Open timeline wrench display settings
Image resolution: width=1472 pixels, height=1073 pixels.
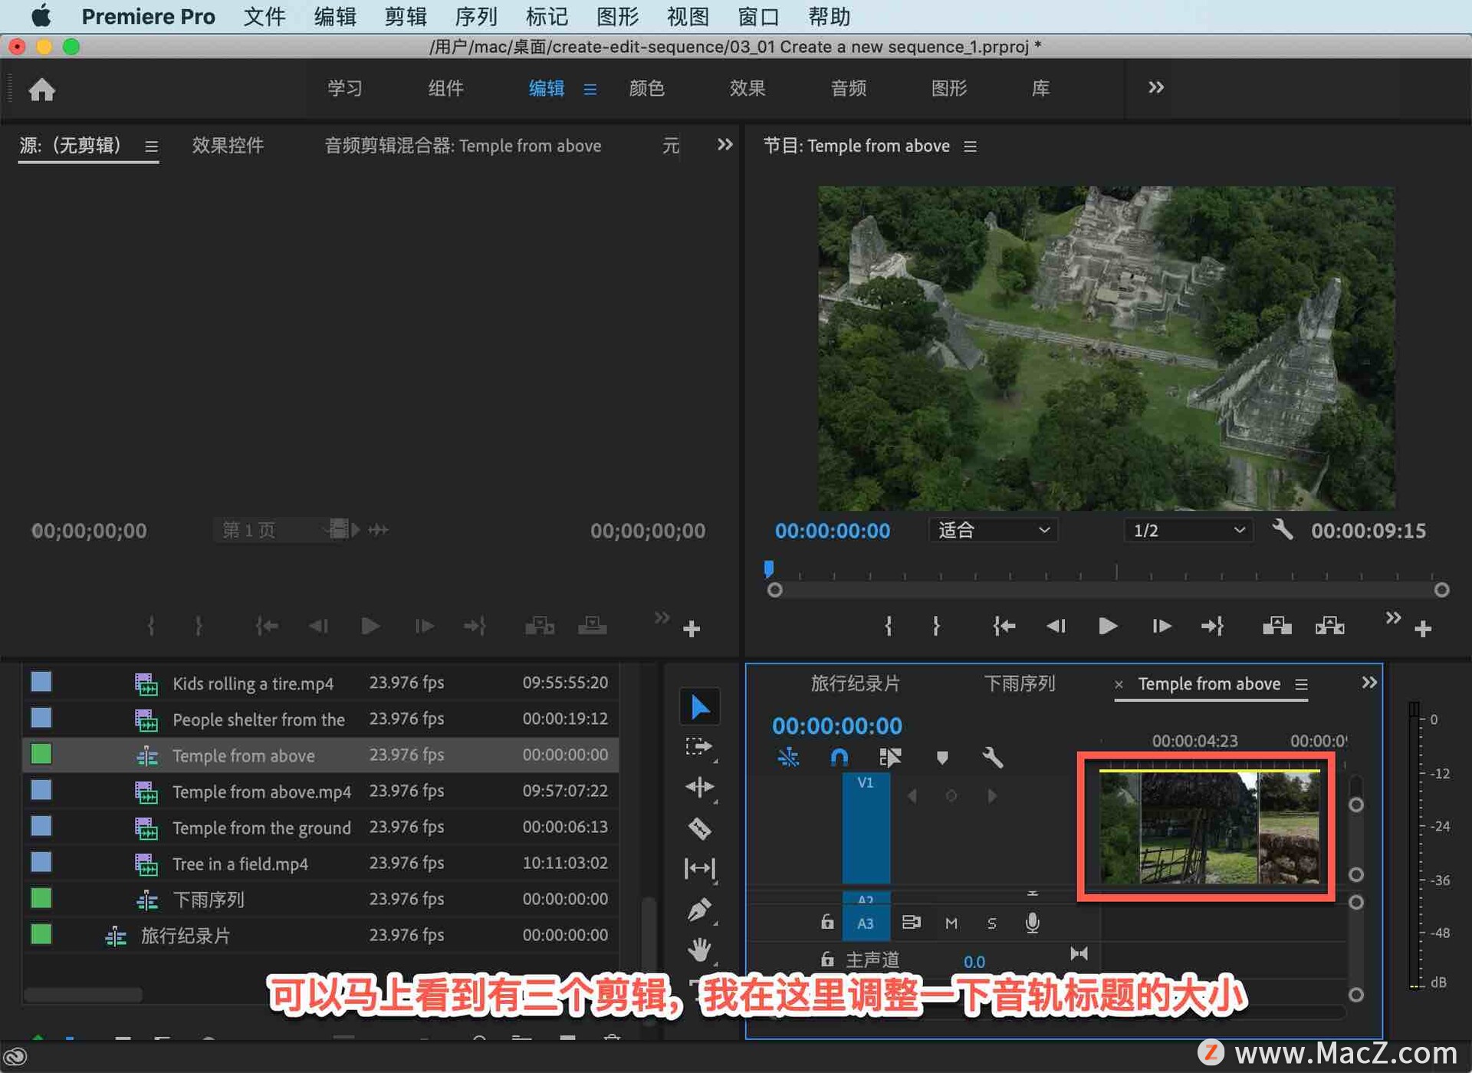coord(992,758)
